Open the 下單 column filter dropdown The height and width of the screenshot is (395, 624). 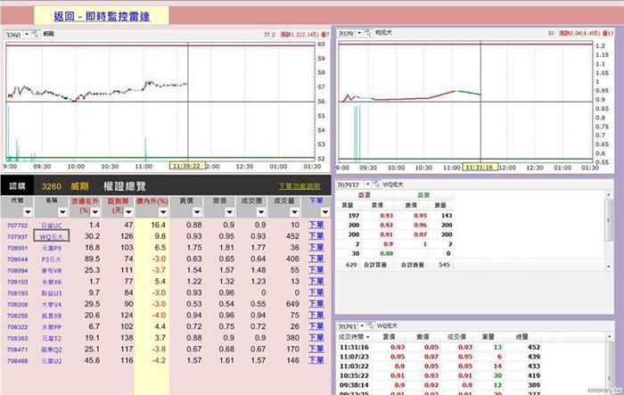(325, 212)
